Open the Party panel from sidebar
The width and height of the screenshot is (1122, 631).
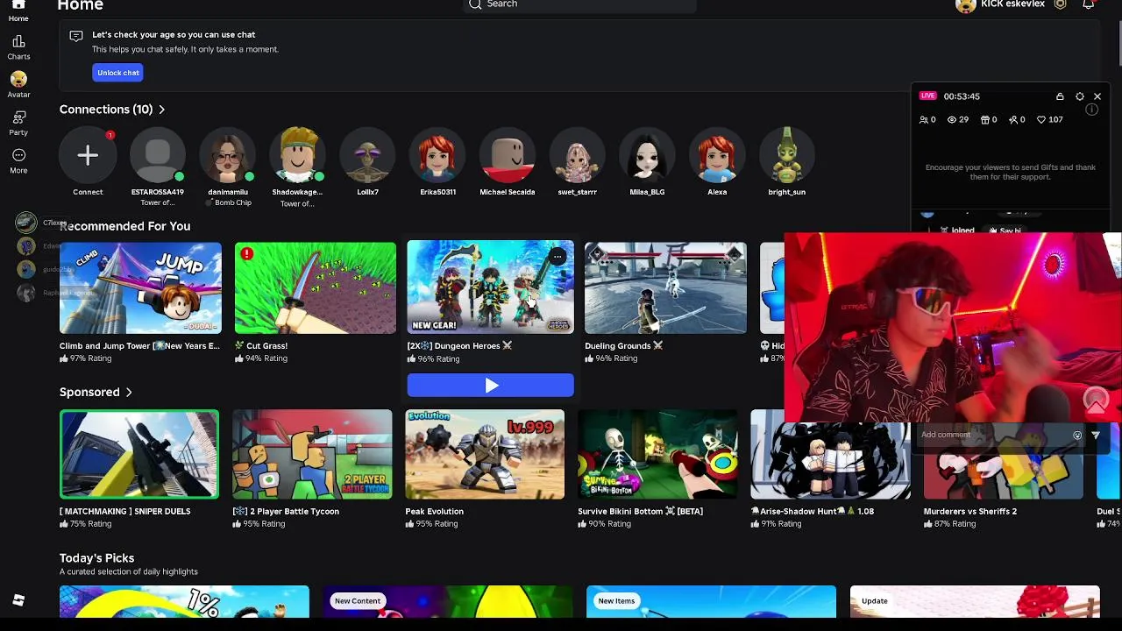pos(18,123)
